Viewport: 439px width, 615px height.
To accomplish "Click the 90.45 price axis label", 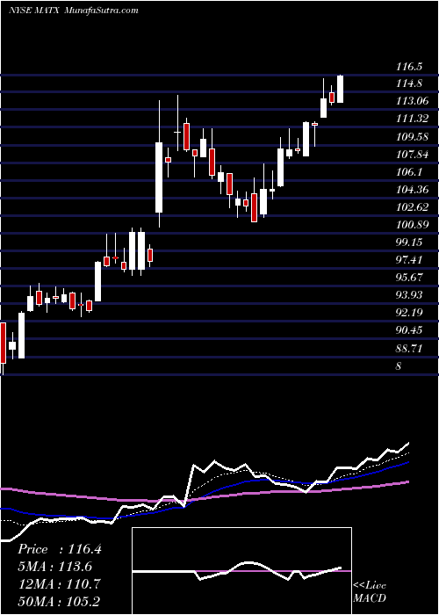I will pyautogui.click(x=409, y=330).
